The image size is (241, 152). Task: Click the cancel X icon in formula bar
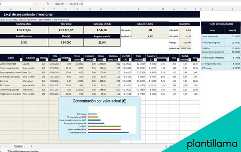(41, 4)
